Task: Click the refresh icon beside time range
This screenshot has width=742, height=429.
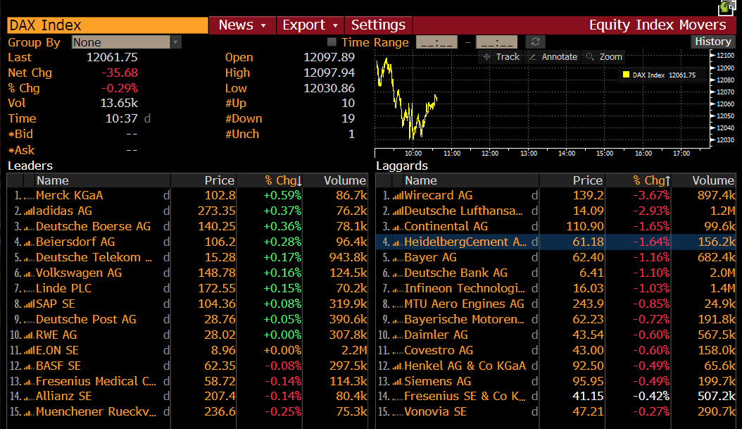Action: [536, 42]
